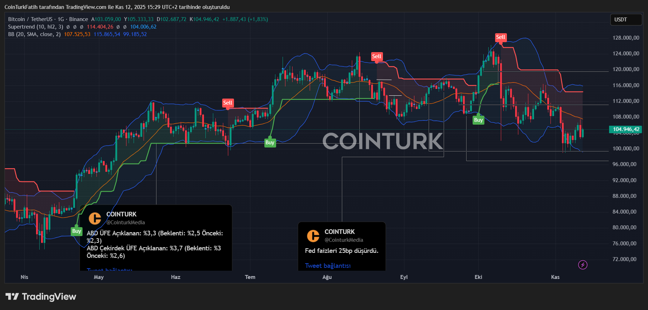Open the USDT currency selector
The width and height of the screenshot is (648, 310).
click(x=626, y=20)
